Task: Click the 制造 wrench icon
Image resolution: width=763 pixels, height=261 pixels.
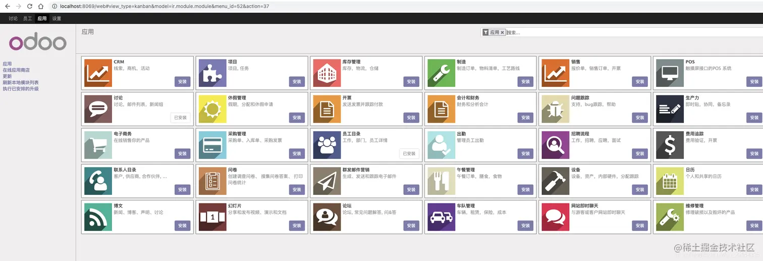Action: pyautogui.click(x=441, y=73)
